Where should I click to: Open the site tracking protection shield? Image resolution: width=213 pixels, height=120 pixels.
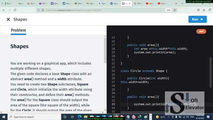pos(39,10)
